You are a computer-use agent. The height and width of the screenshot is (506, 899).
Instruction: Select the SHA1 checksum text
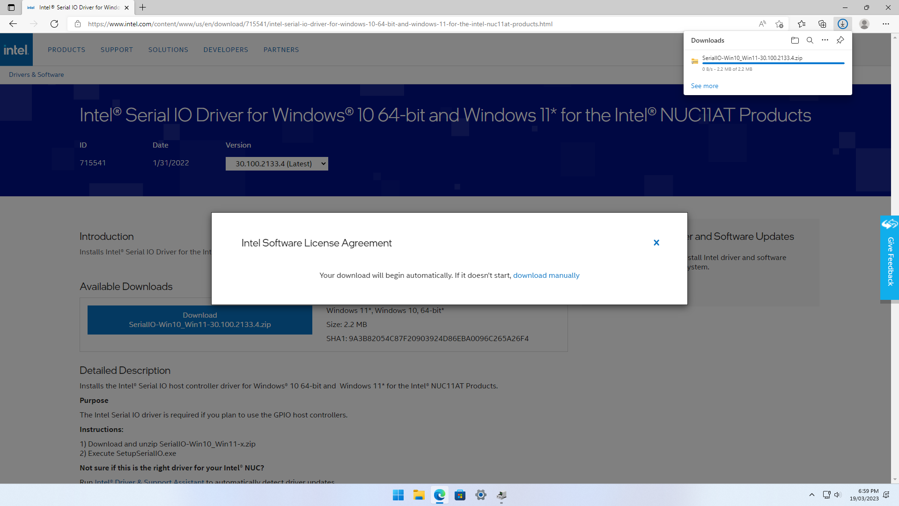point(427,339)
